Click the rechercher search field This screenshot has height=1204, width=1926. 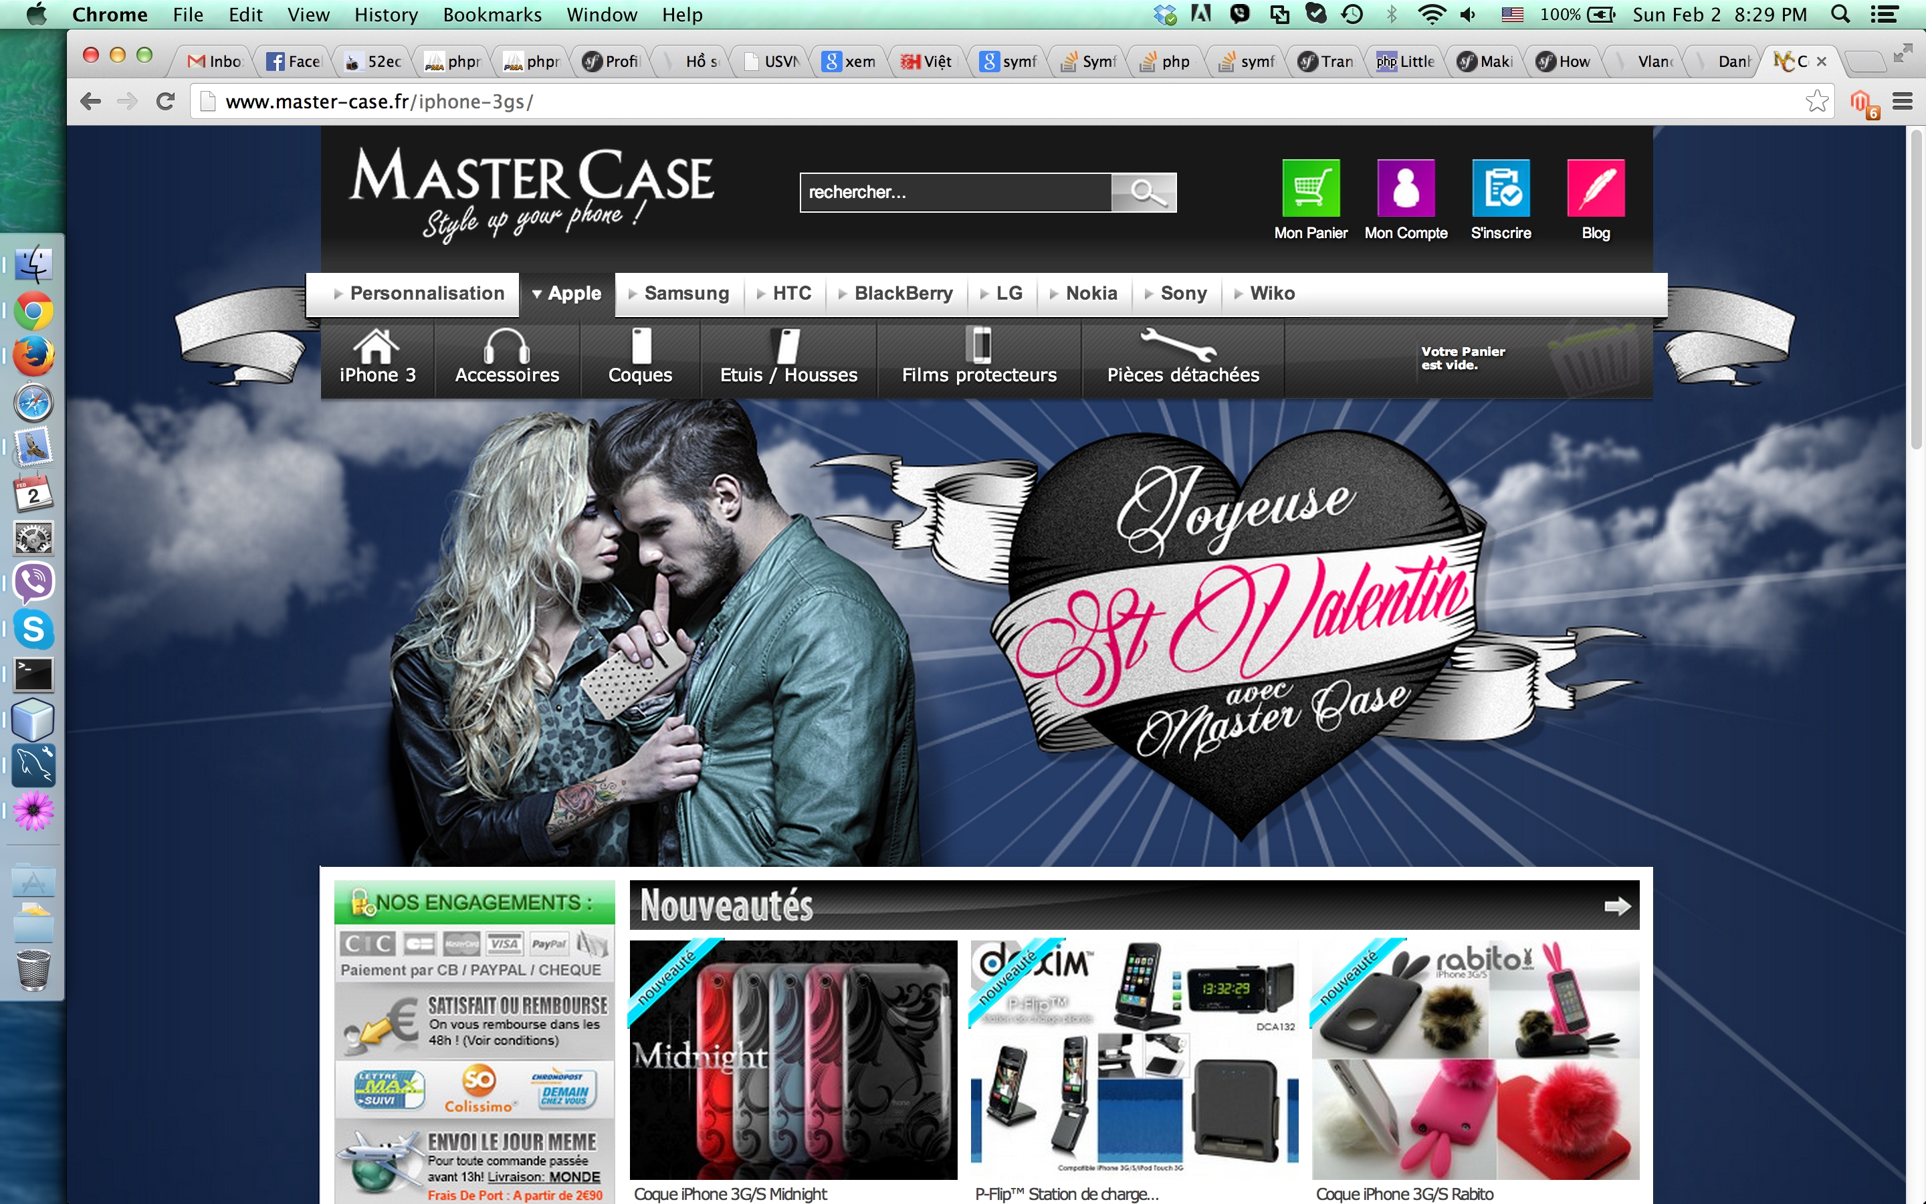tap(955, 192)
